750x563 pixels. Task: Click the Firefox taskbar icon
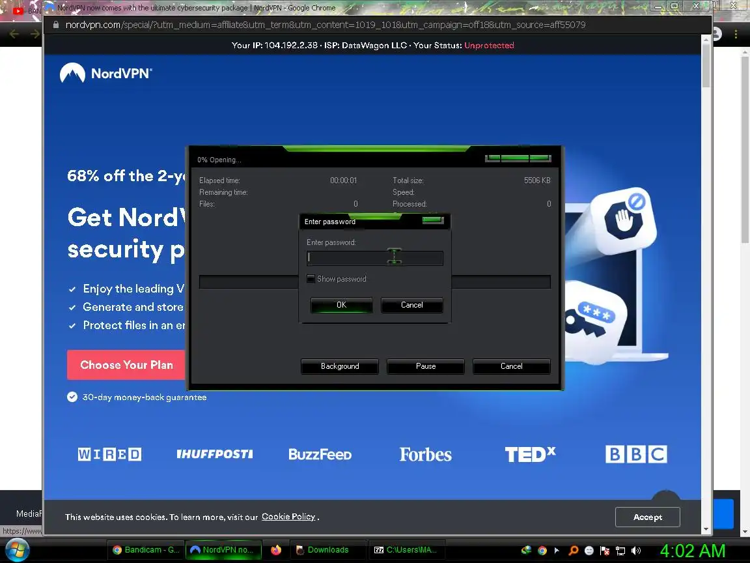pyautogui.click(x=276, y=550)
